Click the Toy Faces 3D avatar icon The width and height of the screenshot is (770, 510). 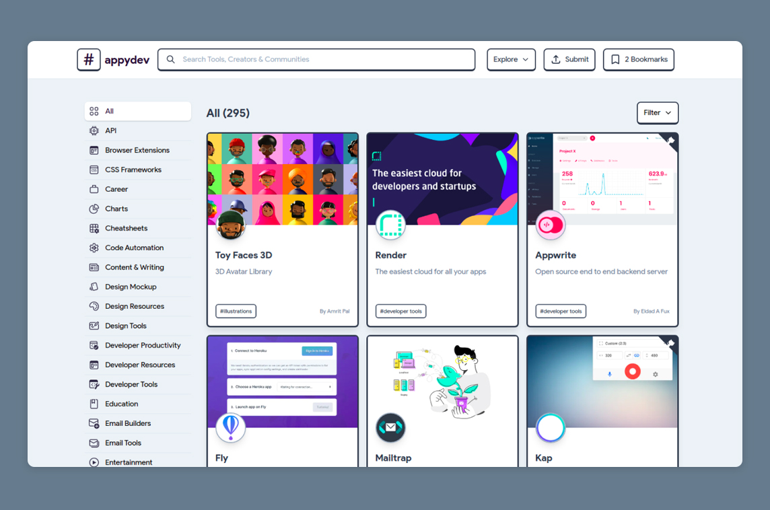click(231, 225)
